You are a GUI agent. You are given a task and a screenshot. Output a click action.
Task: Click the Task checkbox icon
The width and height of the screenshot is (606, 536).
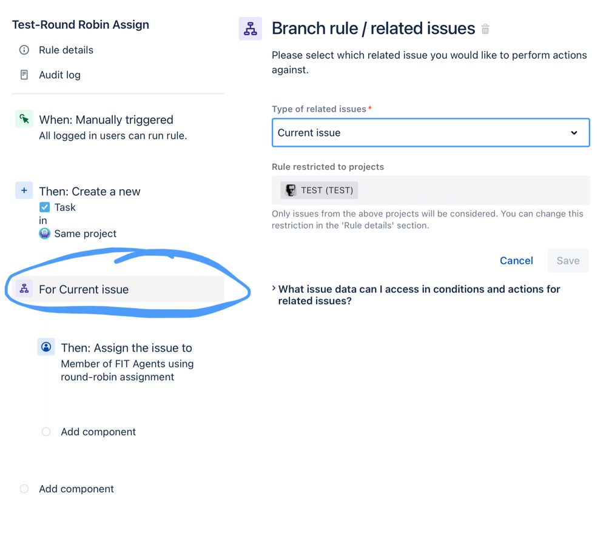[x=44, y=207]
